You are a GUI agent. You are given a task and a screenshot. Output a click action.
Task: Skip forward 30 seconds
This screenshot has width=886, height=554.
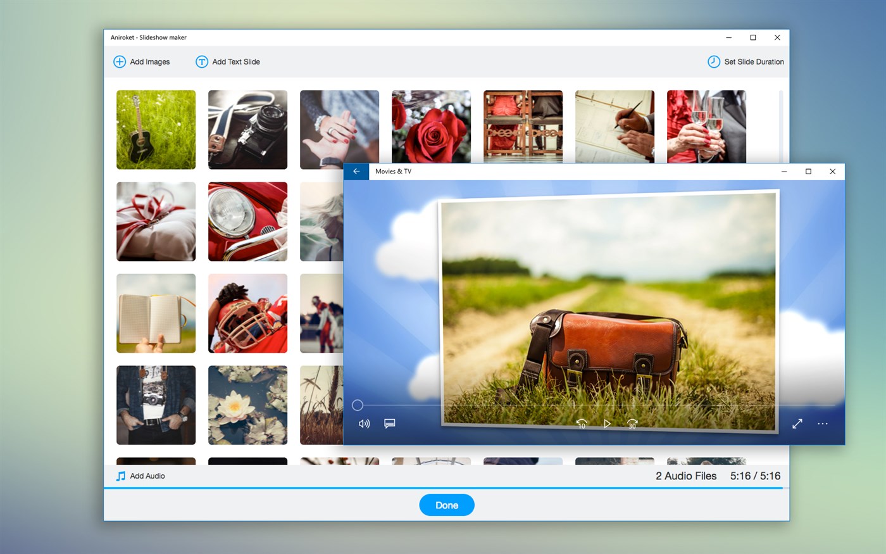point(632,424)
